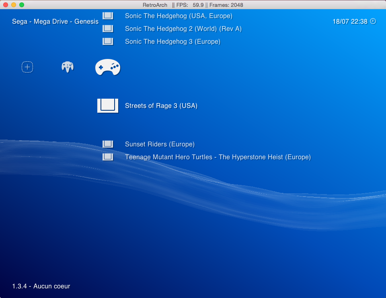Select Sonic The Hedgehog 3 (Europe)

point(172,41)
